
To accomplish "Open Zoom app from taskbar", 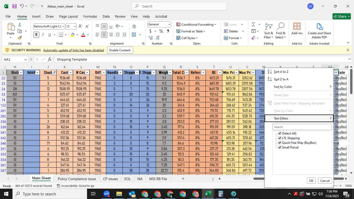I will (106, 194).
